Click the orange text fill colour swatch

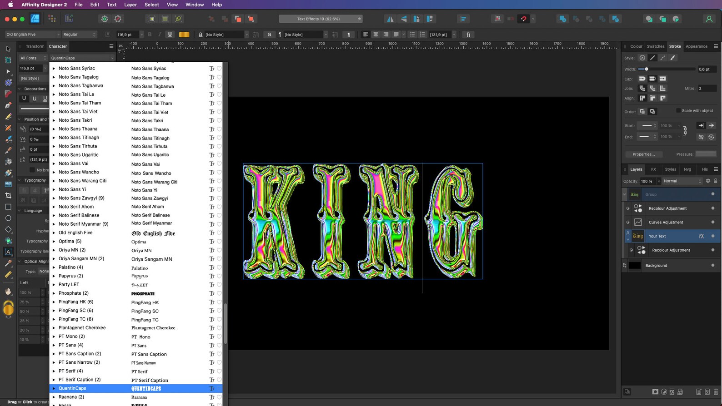point(184,35)
